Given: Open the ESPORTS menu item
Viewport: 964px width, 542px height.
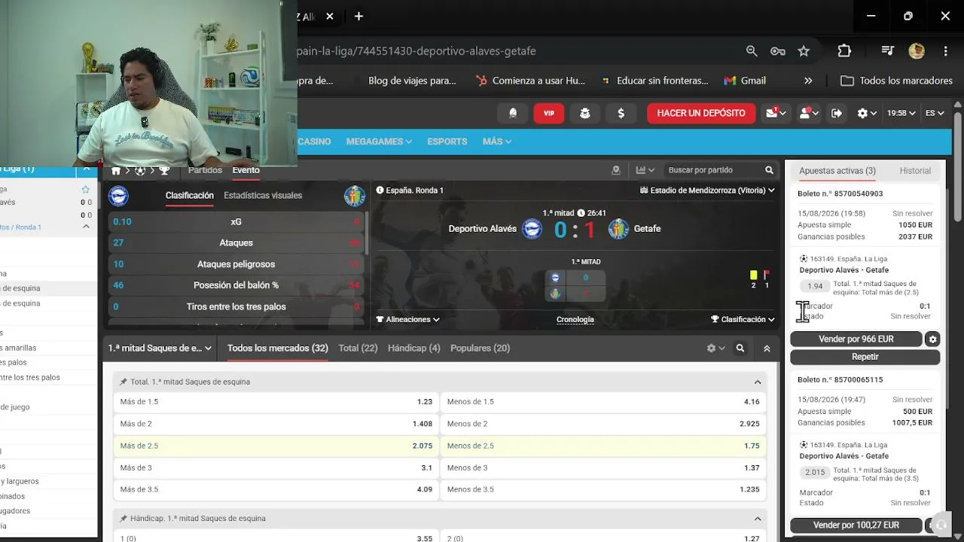Looking at the screenshot, I should pos(447,142).
